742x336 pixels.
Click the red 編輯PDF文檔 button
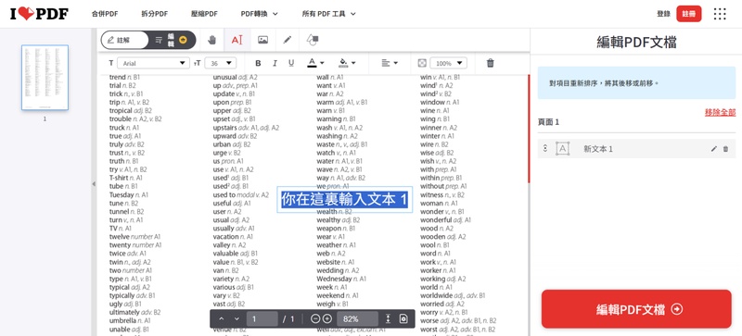[636, 309]
